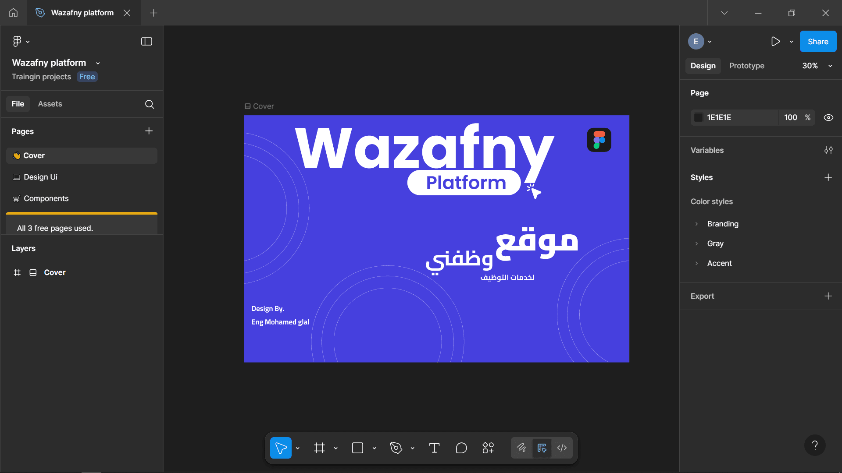Open the zoom percentage dropdown
Screen dimensions: 842x473
pos(830,66)
